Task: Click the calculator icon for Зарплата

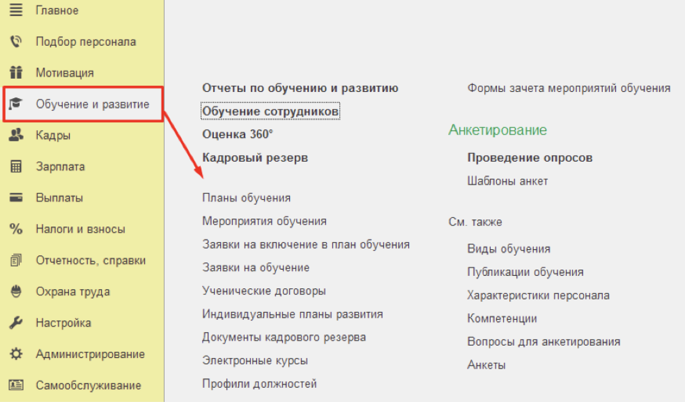Action: click(16, 166)
